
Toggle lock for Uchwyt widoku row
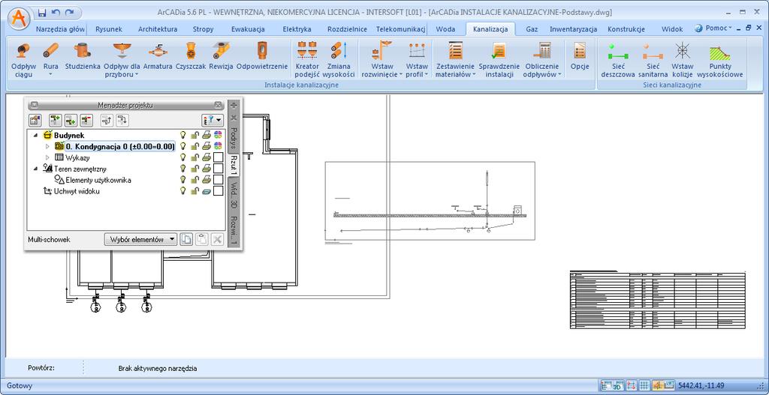click(195, 191)
